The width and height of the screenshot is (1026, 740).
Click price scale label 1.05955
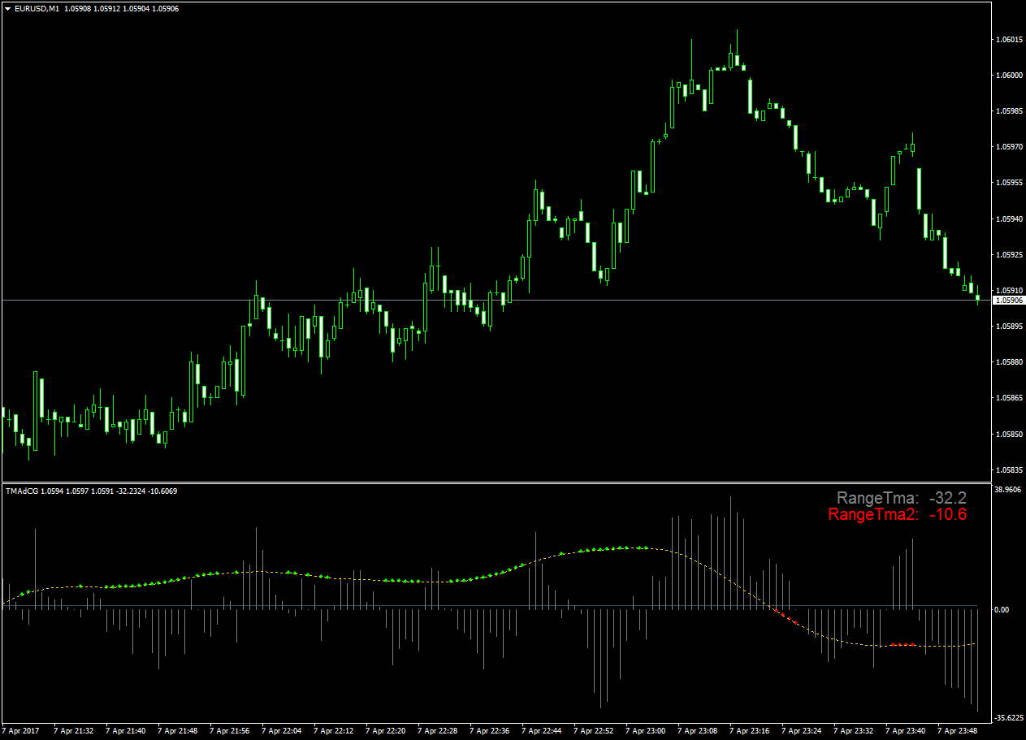(1009, 183)
